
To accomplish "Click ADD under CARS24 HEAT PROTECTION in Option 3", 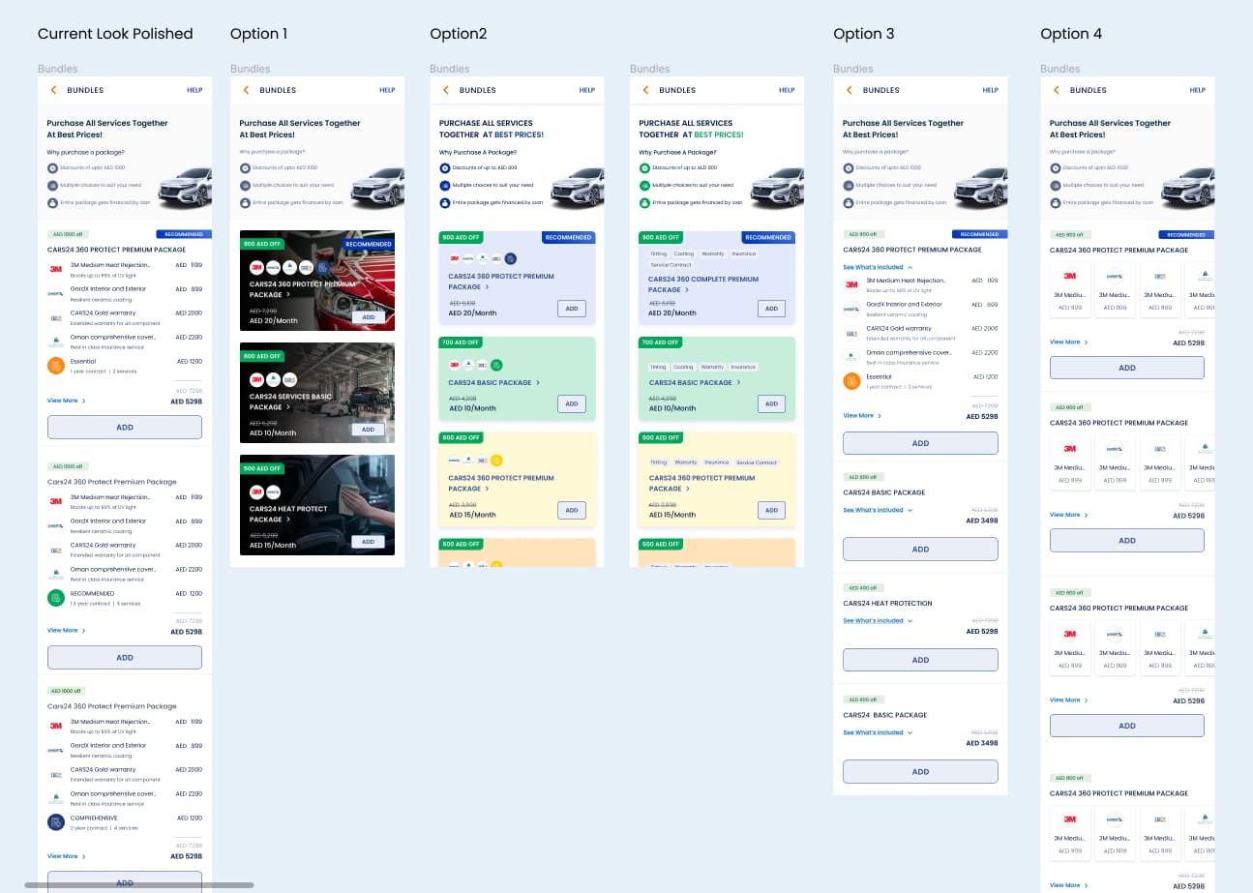I will 920,660.
